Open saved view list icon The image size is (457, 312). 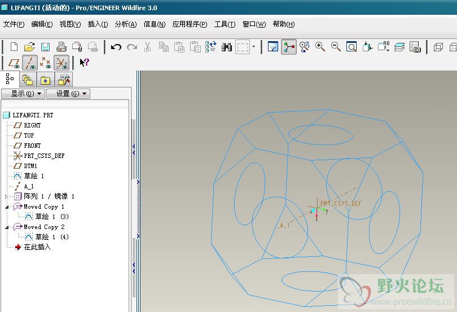[x=384, y=47]
